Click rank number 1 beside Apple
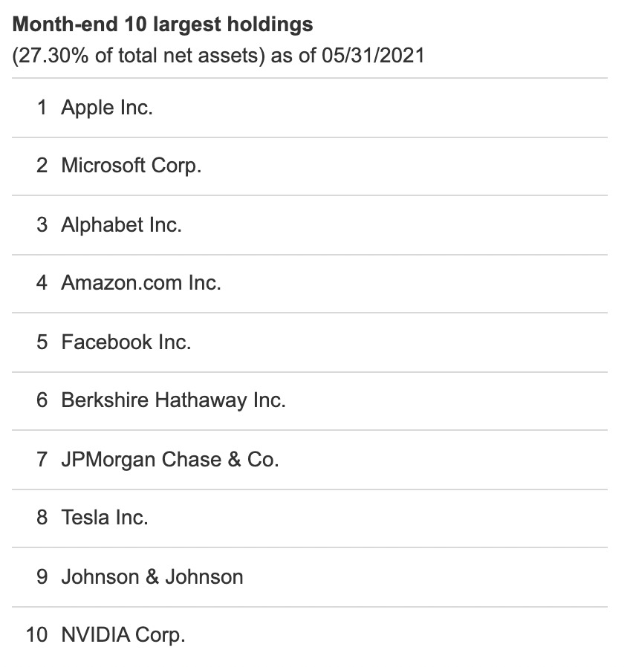 (42, 108)
